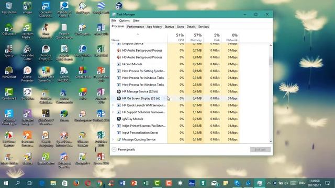Select the Publisher 2016 desktop shortcut
This screenshot has height=188, width=335.
coord(101,139)
